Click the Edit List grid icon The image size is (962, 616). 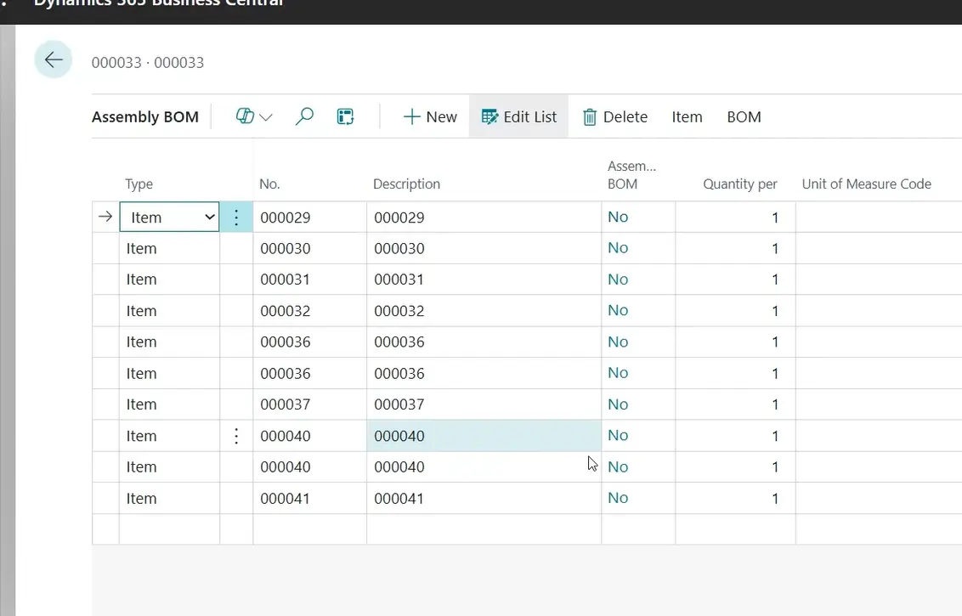(489, 117)
